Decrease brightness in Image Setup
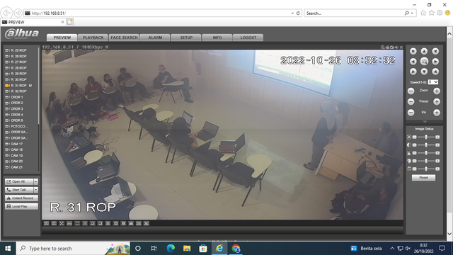 tap(415, 137)
